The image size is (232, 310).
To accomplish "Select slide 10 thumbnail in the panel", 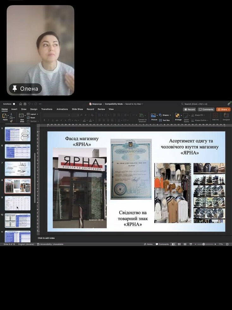I will click(x=18, y=220).
